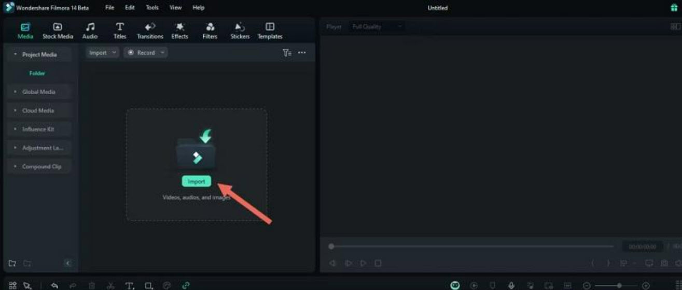Open the Stock Media tab
The height and width of the screenshot is (290, 682).
coord(58,31)
